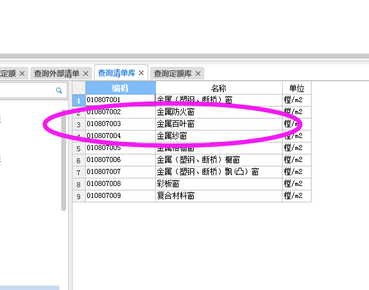The width and height of the screenshot is (369, 290).
Task: Click the 单位 column header
Action: tap(296, 88)
